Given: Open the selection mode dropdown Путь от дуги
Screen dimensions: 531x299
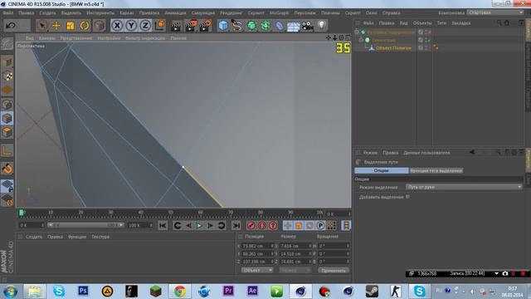Looking at the screenshot, I should pyautogui.click(x=464, y=187).
